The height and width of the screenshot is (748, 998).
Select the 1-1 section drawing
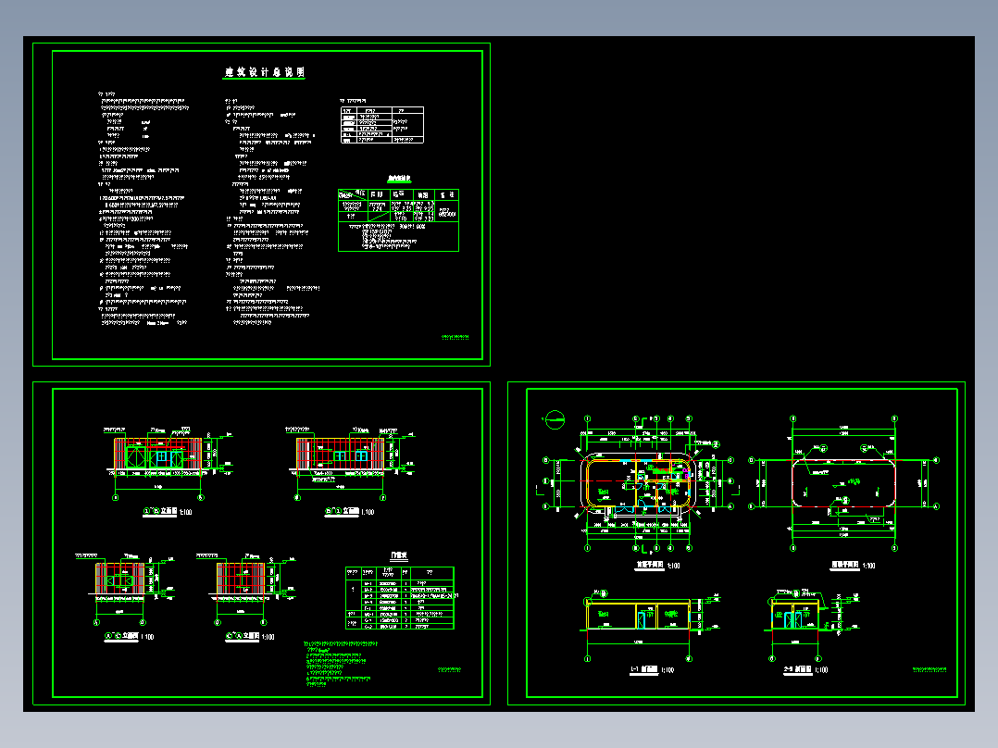[x=650, y=627]
